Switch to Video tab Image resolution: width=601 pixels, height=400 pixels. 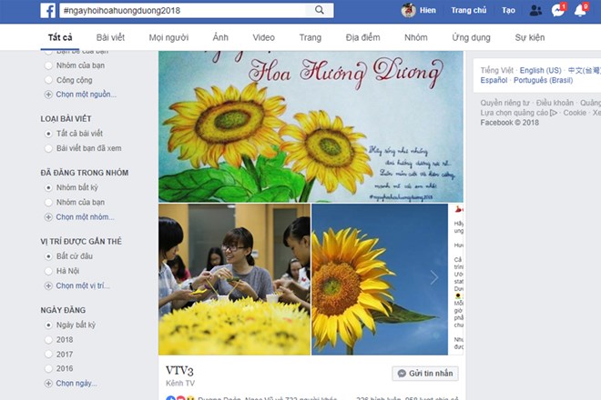click(x=264, y=37)
